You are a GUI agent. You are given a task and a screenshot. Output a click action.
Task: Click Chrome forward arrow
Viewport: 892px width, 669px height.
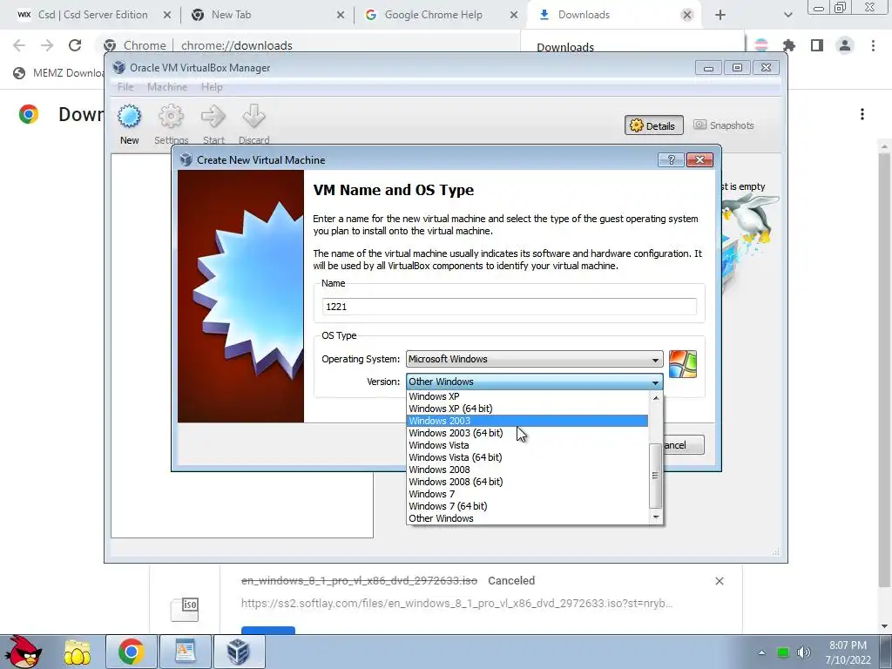47,45
